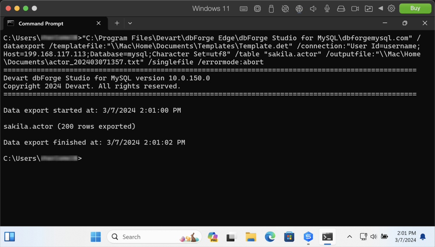This screenshot has height=247, width=435.
Task: Launch Microsoft Edge from the taskbar
Action: (x=270, y=237)
